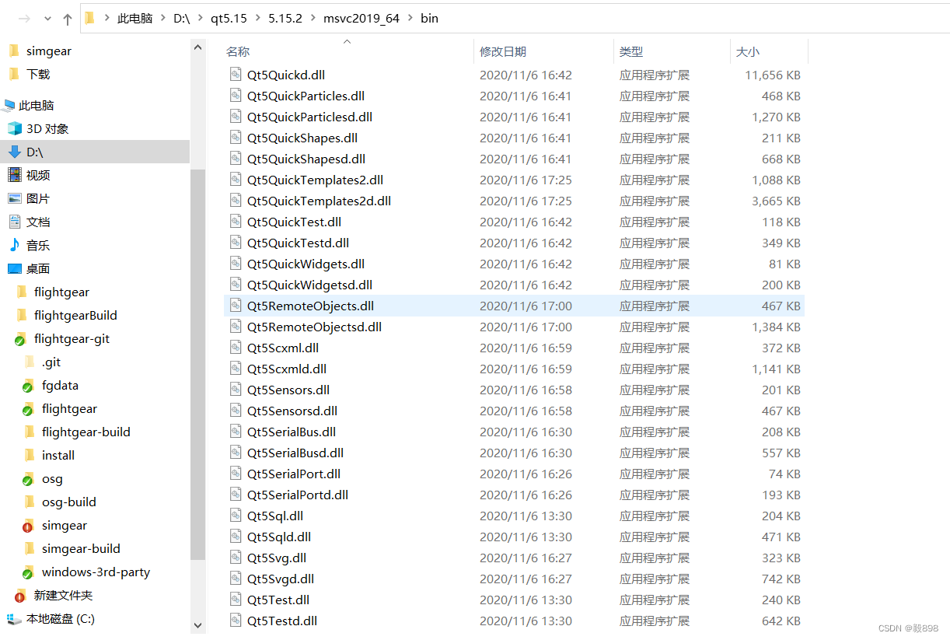Click the qt5.15 breadcrumb segment
Image resolution: width=950 pixels, height=640 pixels.
point(229,18)
